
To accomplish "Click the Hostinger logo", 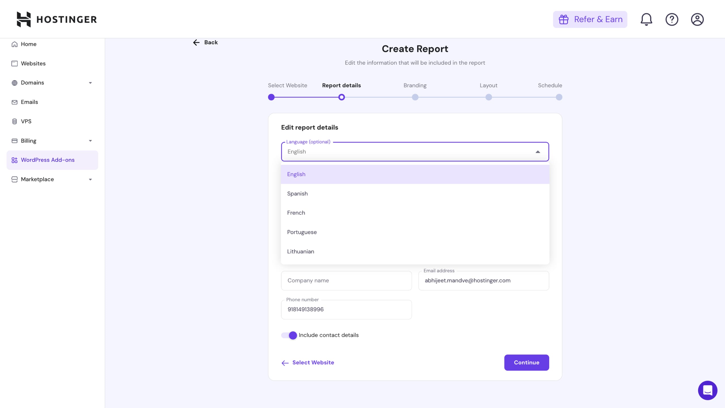I will pyautogui.click(x=57, y=19).
